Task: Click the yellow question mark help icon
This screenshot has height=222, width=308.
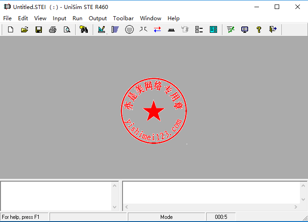Action: click(x=259, y=30)
